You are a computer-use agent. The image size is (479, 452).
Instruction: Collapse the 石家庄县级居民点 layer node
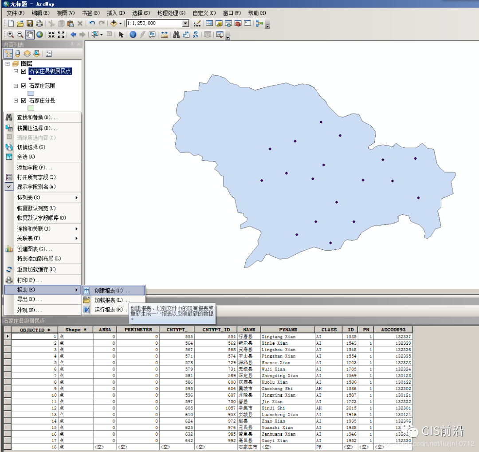(16, 71)
